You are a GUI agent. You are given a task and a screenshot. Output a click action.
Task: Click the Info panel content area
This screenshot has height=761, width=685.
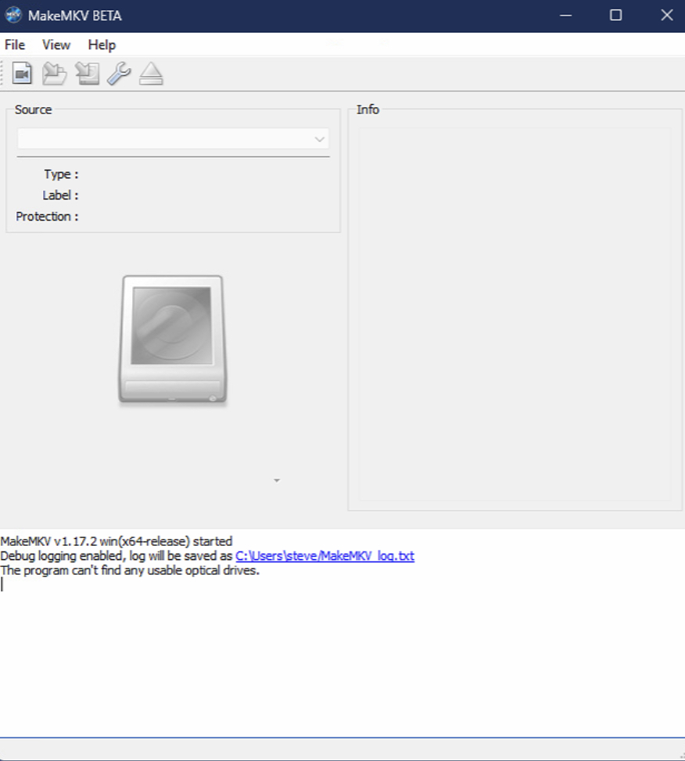[x=515, y=314]
